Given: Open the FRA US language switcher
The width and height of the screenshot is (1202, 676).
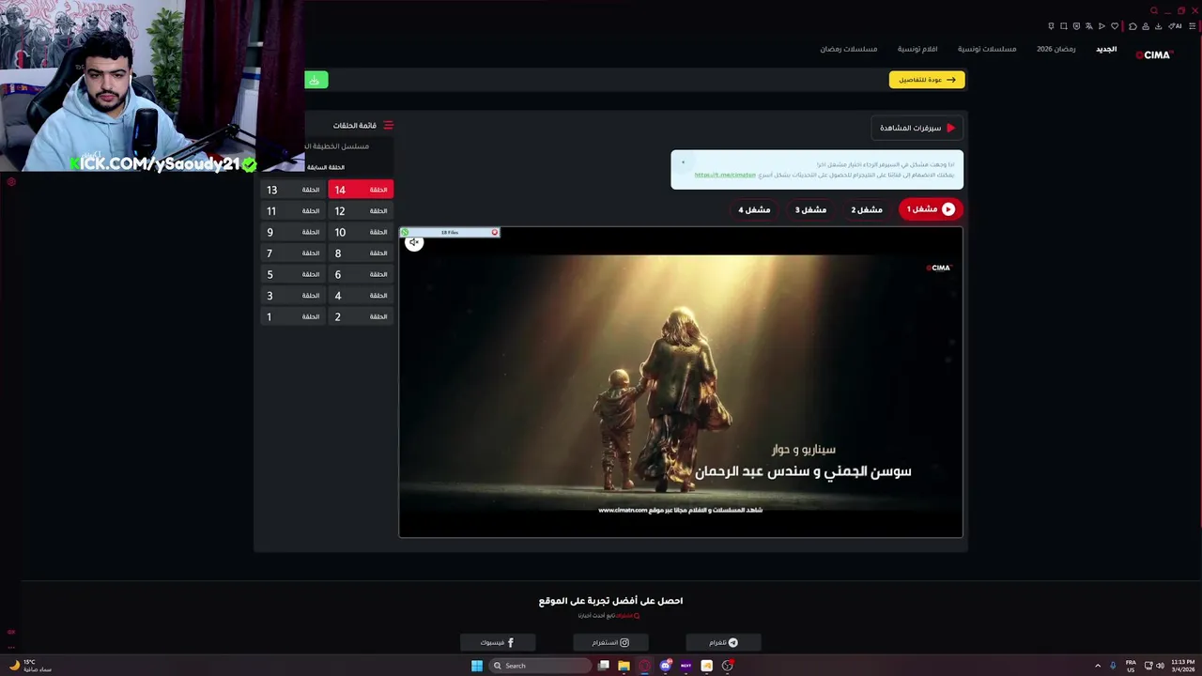Looking at the screenshot, I should click(1131, 666).
